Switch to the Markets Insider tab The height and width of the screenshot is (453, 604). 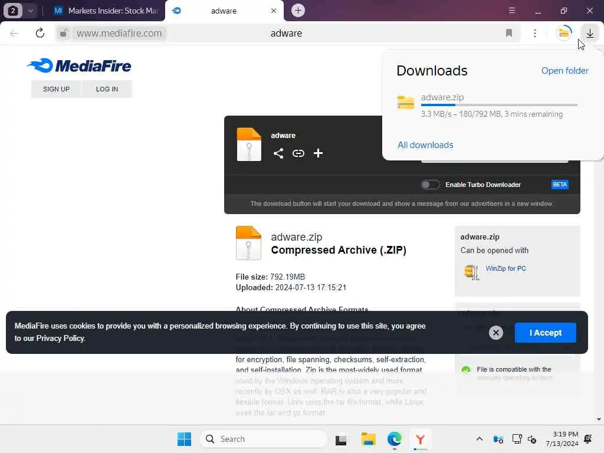(x=106, y=11)
